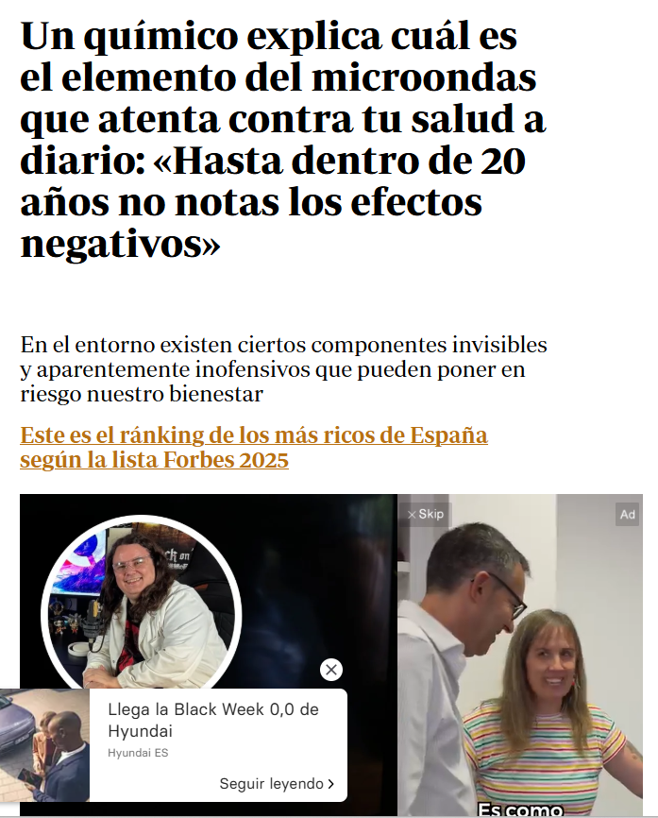Close the Hyundai ad popup
This screenshot has width=658, height=818.
point(331,670)
